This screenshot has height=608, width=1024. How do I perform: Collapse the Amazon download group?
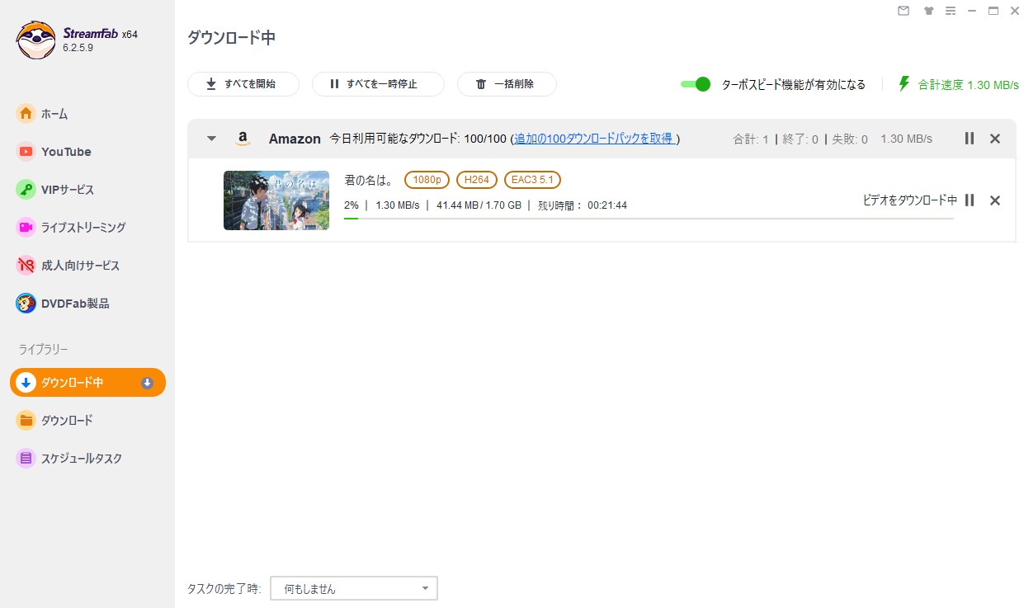pyautogui.click(x=211, y=139)
